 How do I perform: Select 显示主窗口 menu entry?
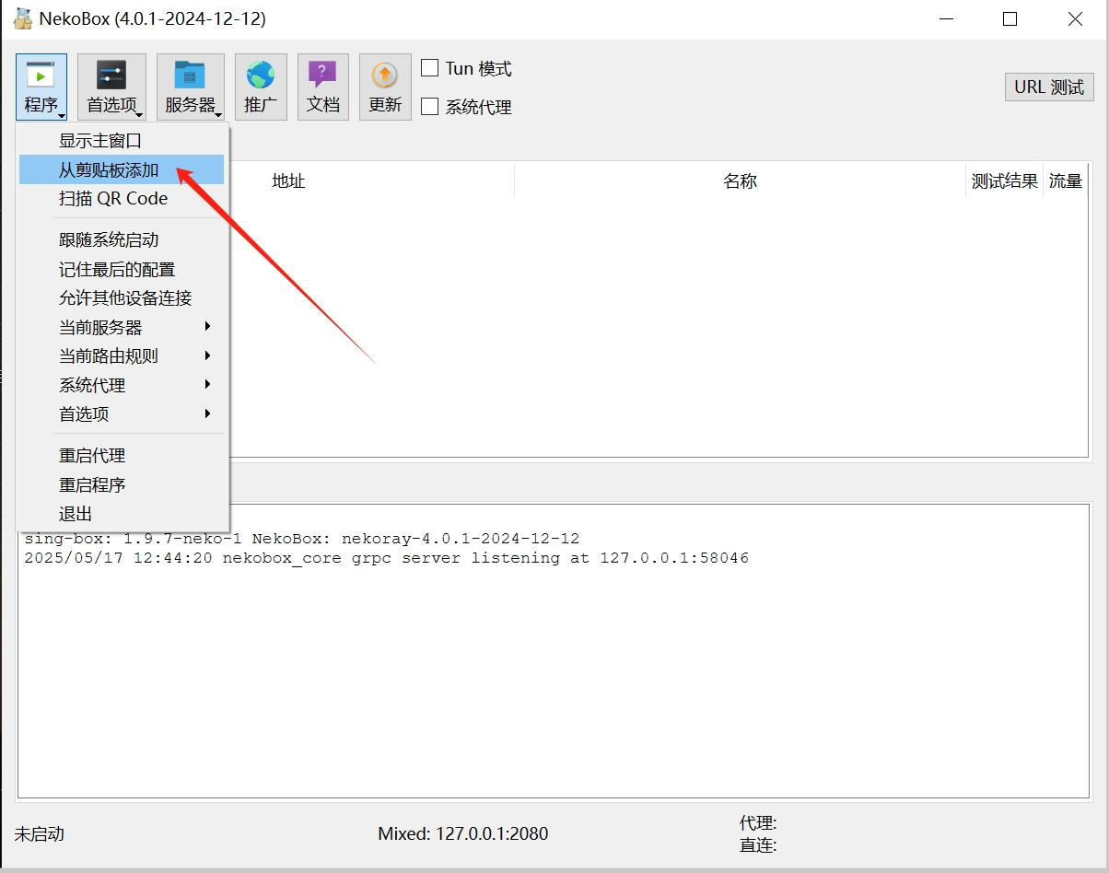122,141
